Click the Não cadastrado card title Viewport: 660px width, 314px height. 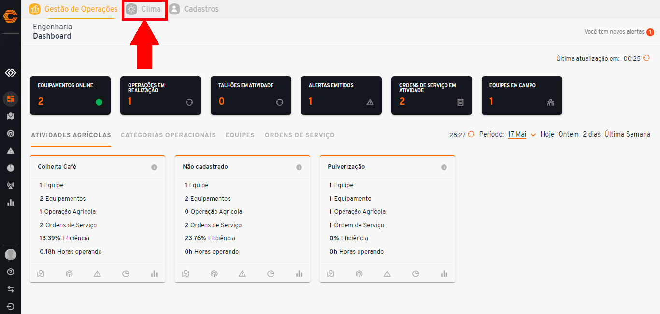click(205, 167)
